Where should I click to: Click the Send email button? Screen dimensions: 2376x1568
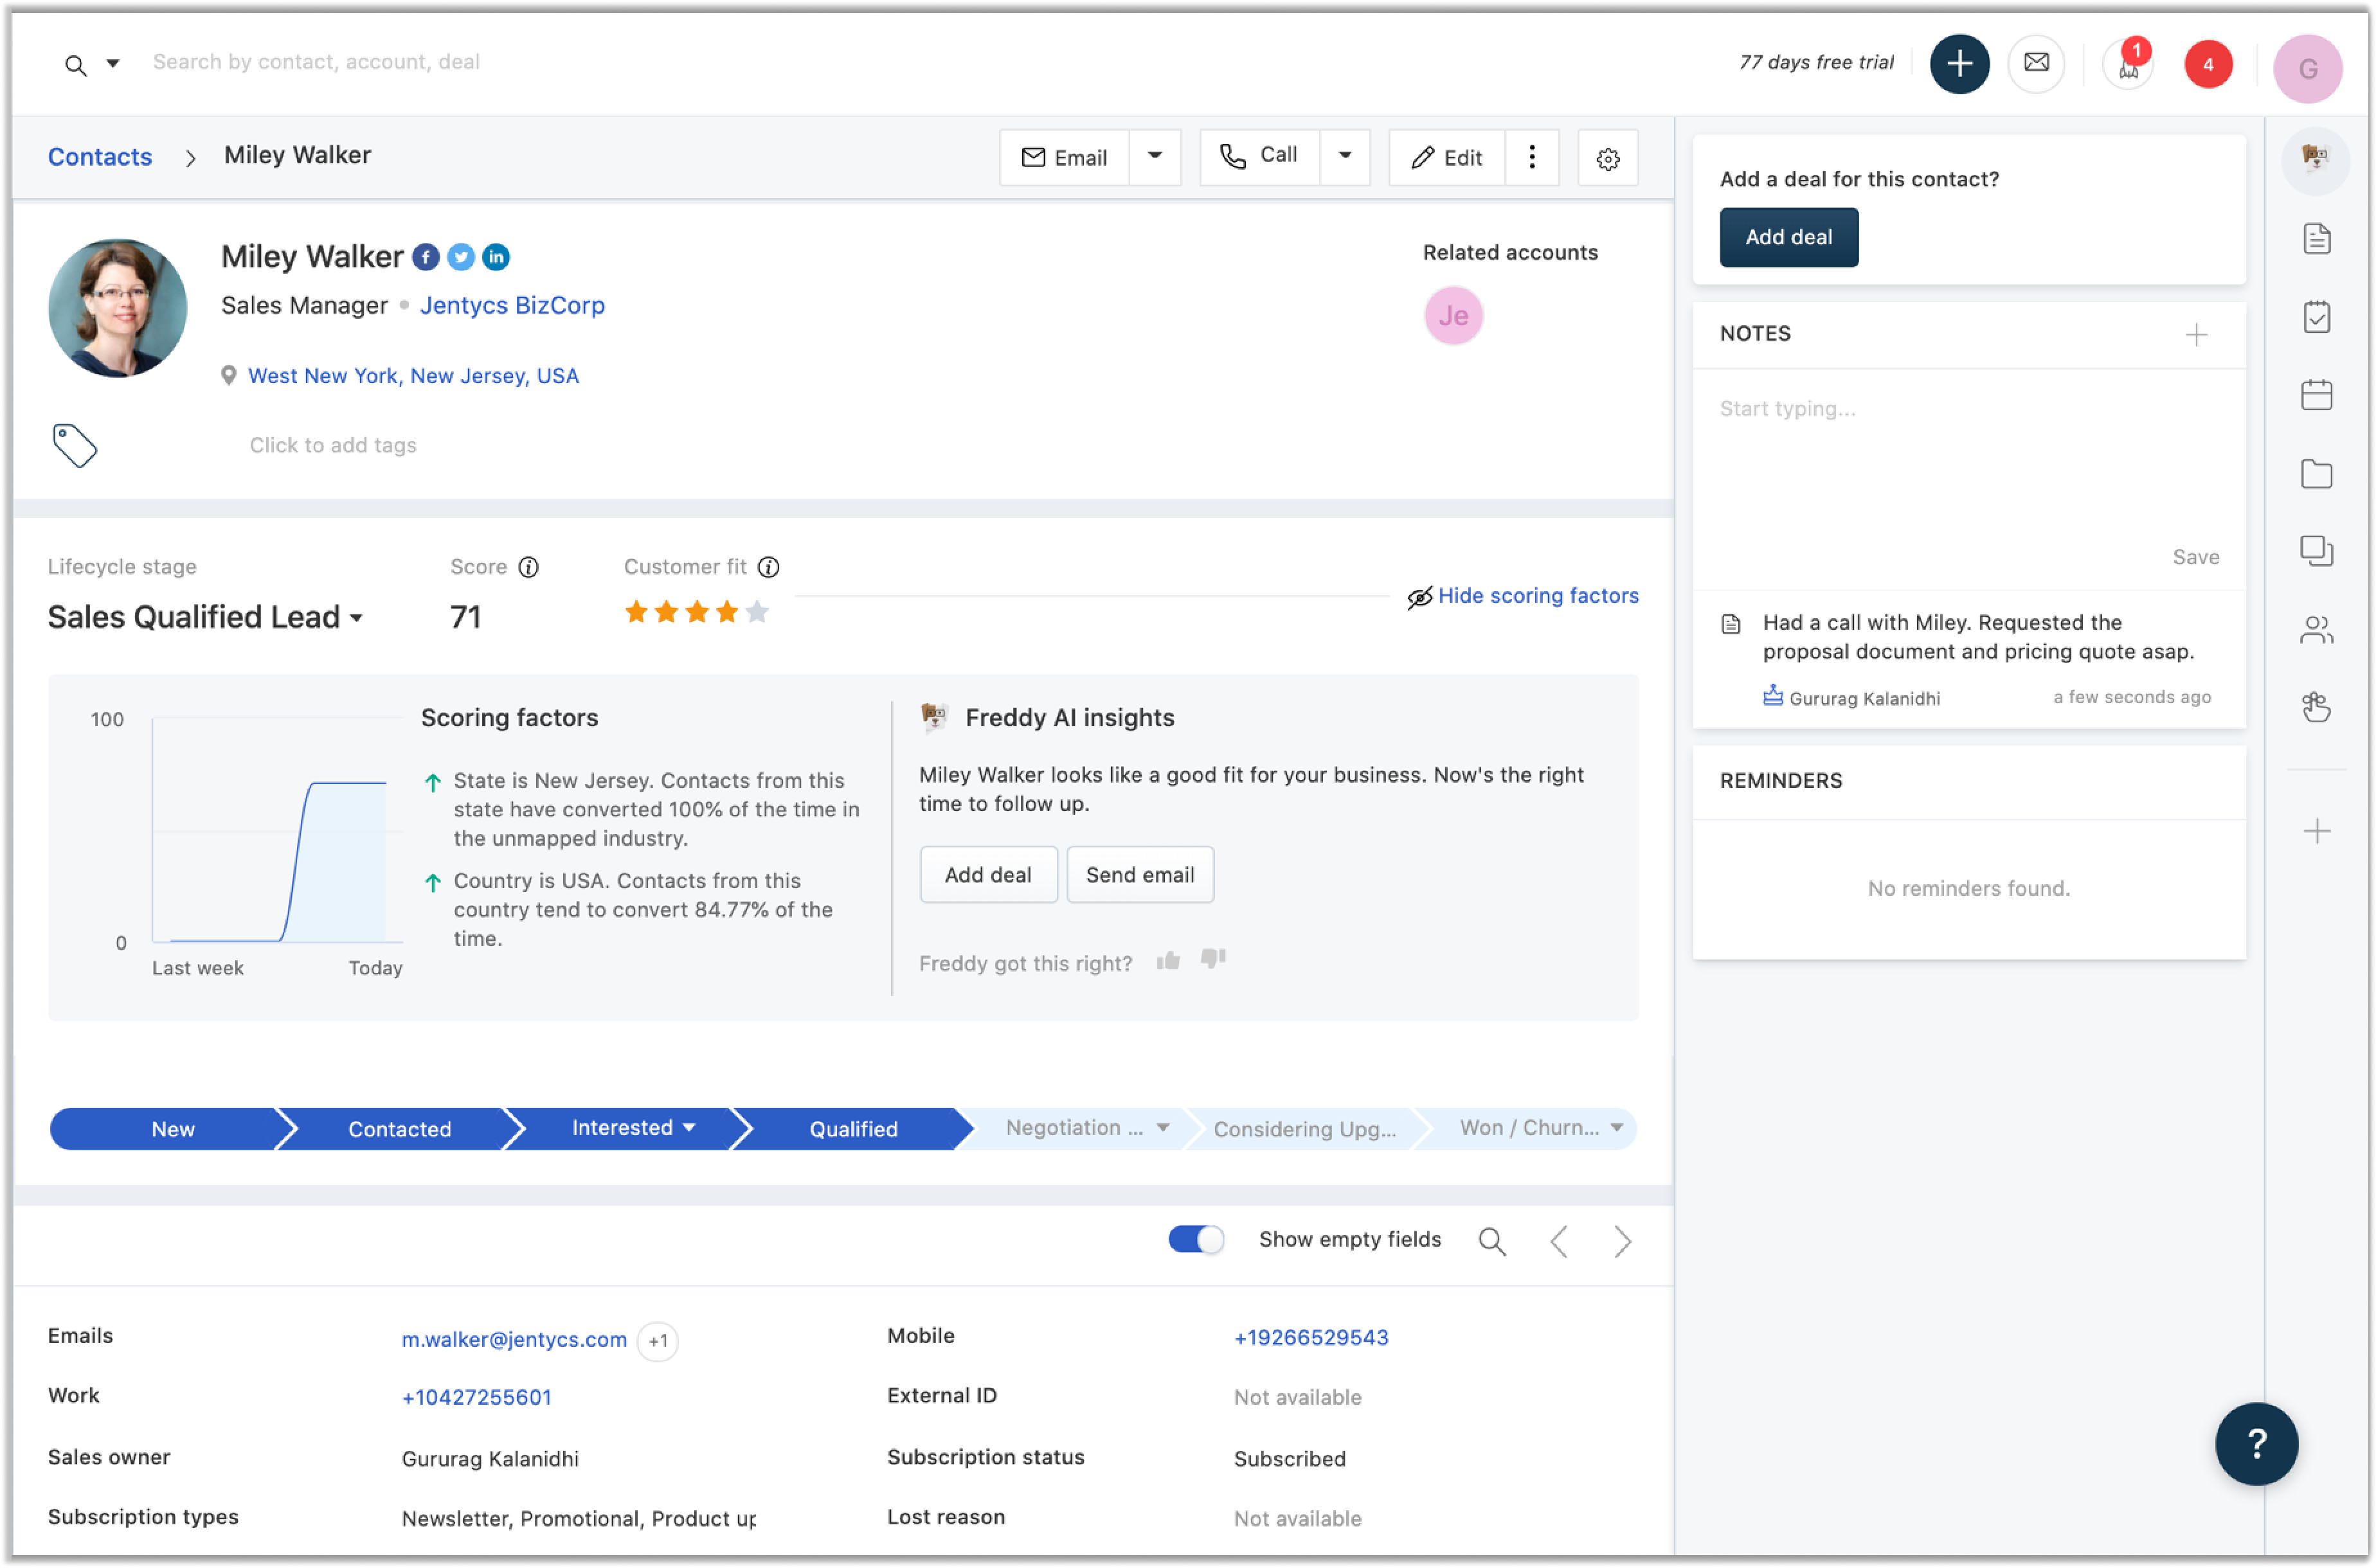(1140, 875)
